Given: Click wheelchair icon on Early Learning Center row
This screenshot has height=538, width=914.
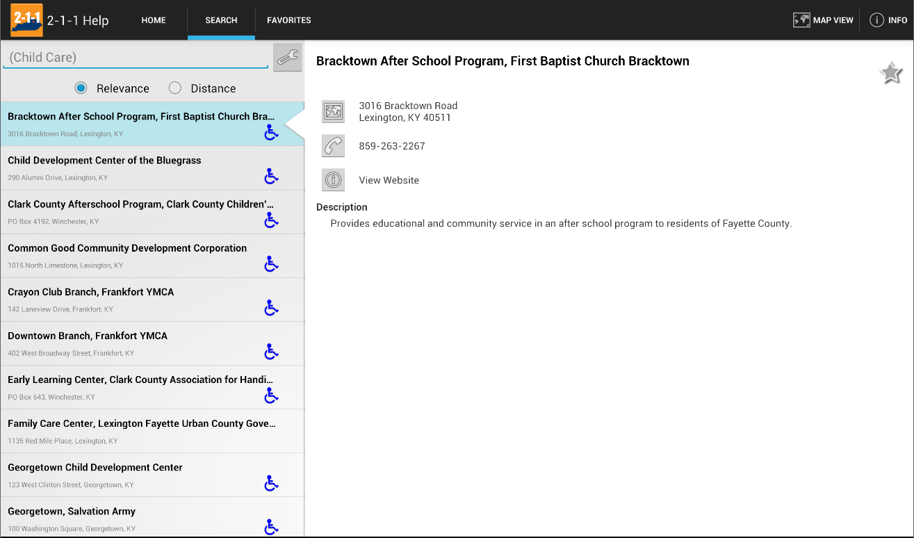Looking at the screenshot, I should (x=271, y=396).
